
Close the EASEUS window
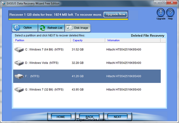tap(172, 2)
